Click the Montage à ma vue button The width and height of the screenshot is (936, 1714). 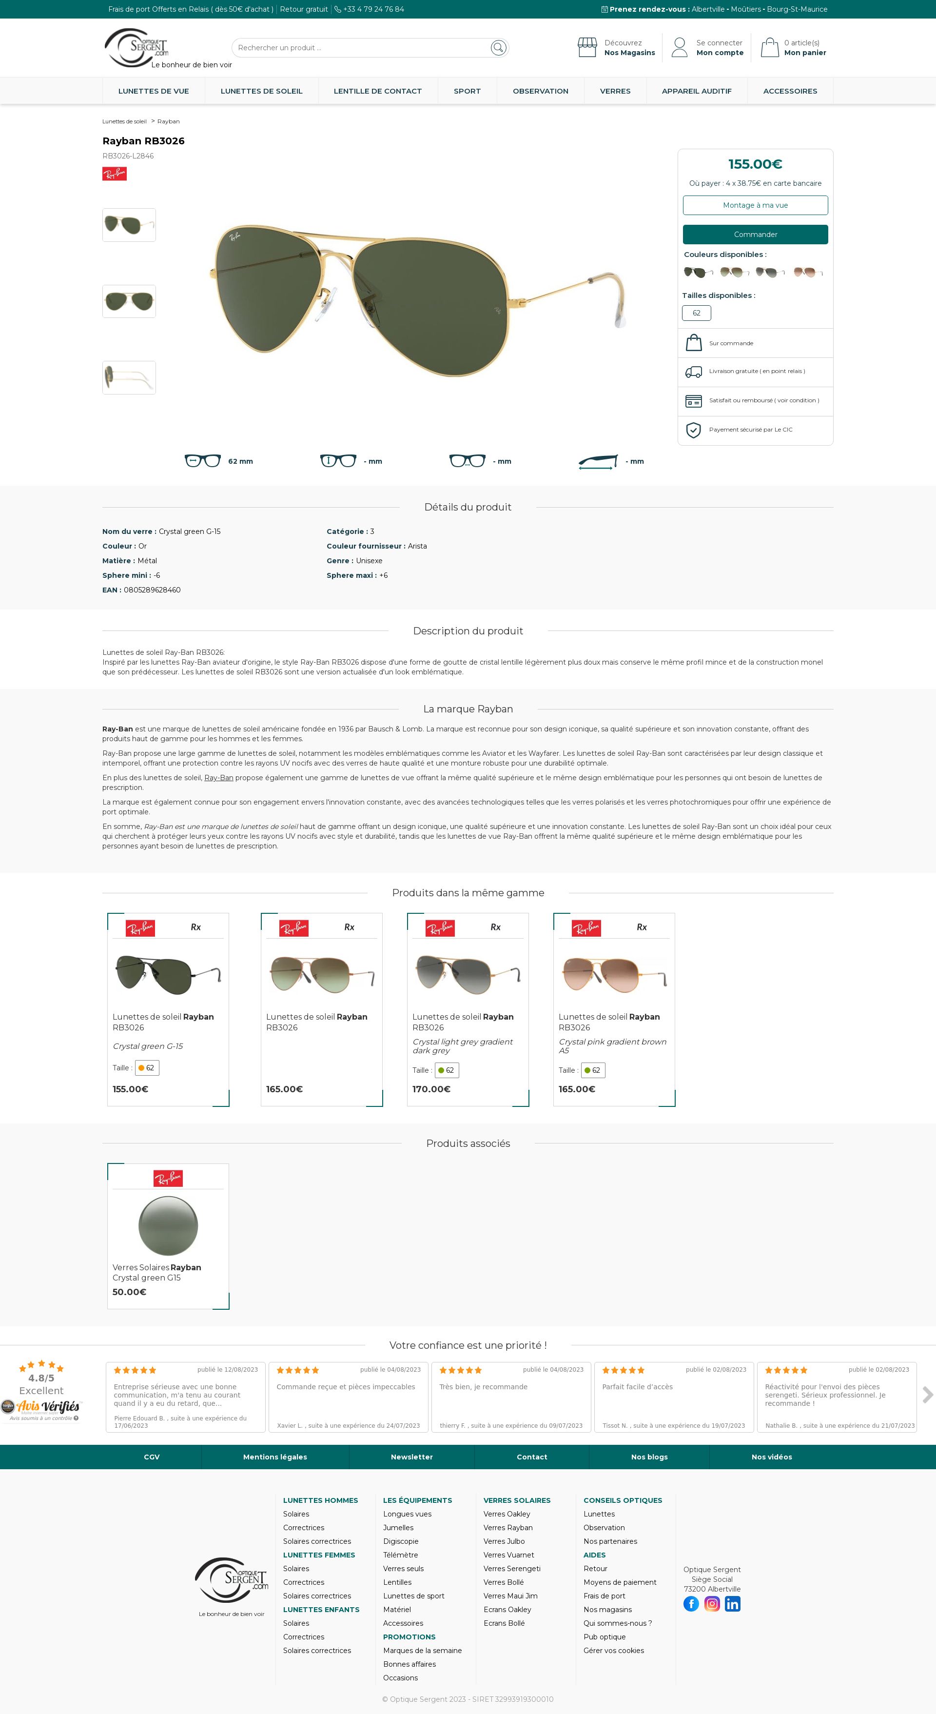755,205
